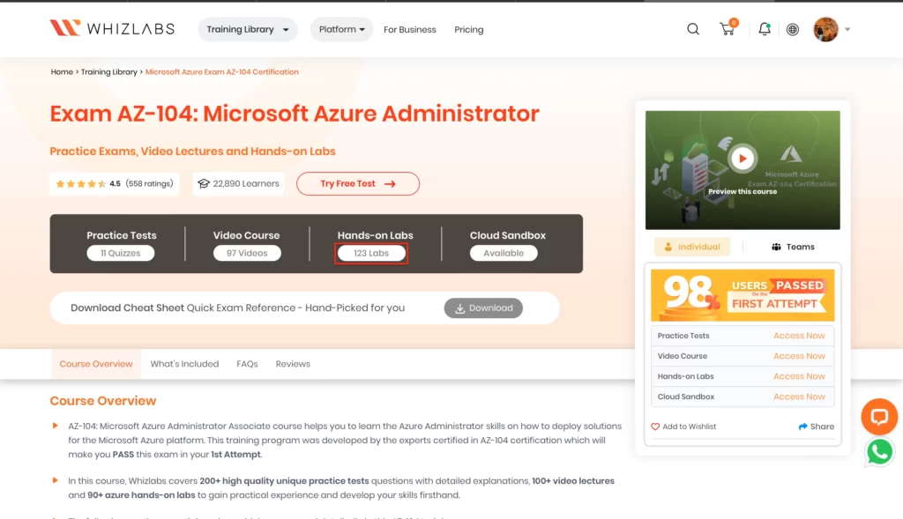Image resolution: width=903 pixels, height=519 pixels.
Task: Click the 22,890 Learners text
Action: 246,183
